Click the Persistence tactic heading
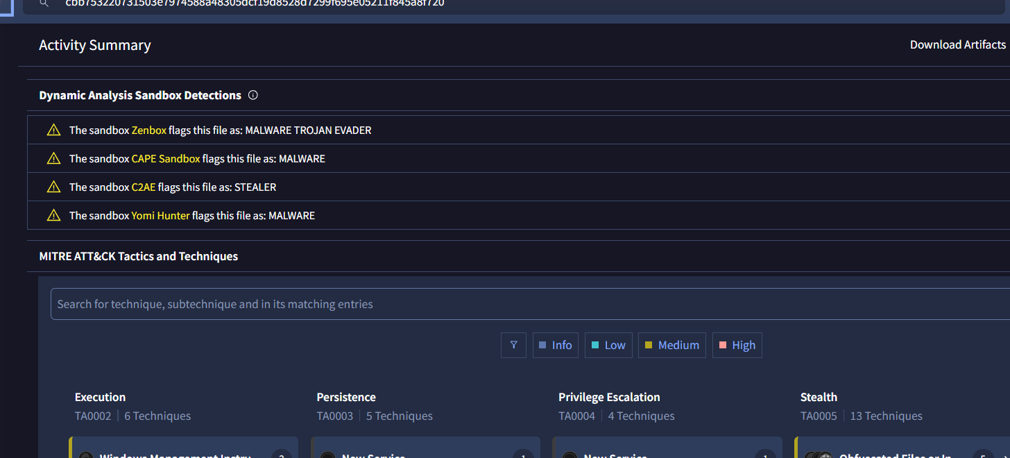Image resolution: width=1010 pixels, height=458 pixels. [346, 397]
